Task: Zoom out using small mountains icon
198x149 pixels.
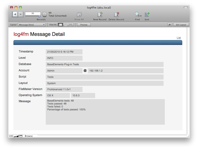Action: click(15, 136)
